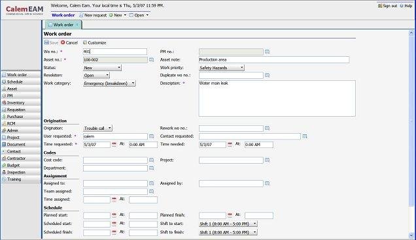Screen dimensions: 416x240
Task: Open the Time needed calendar icon
Action: [230, 144]
